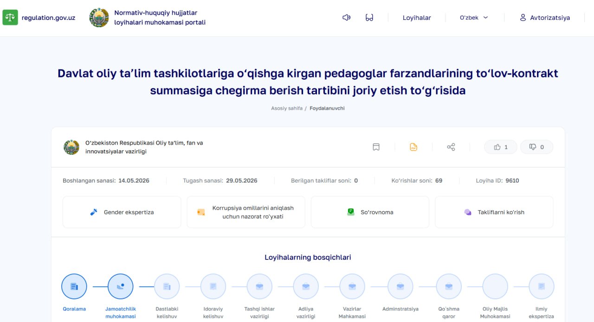Toggle the speaker audio reading icon
This screenshot has width=594, height=322.
coord(346,18)
